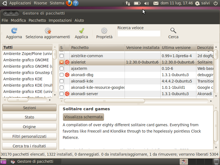This screenshot has height=165, width=220.
Task: Click the Origine filter button
Action: coord(29,127)
